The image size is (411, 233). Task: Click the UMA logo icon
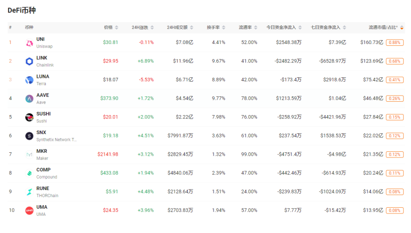[29, 211]
